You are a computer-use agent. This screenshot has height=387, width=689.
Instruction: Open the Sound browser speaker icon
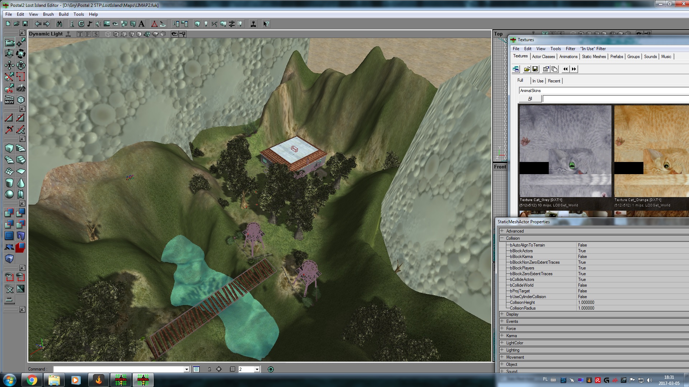98,24
